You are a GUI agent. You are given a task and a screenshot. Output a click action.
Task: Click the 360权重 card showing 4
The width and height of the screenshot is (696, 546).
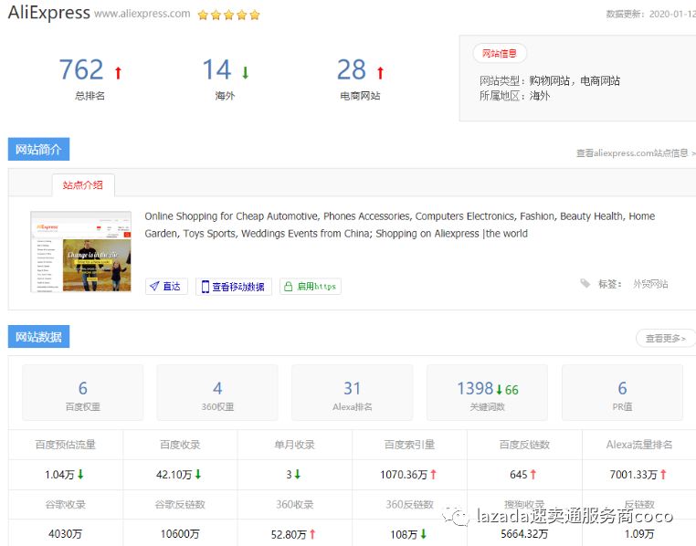coord(217,393)
